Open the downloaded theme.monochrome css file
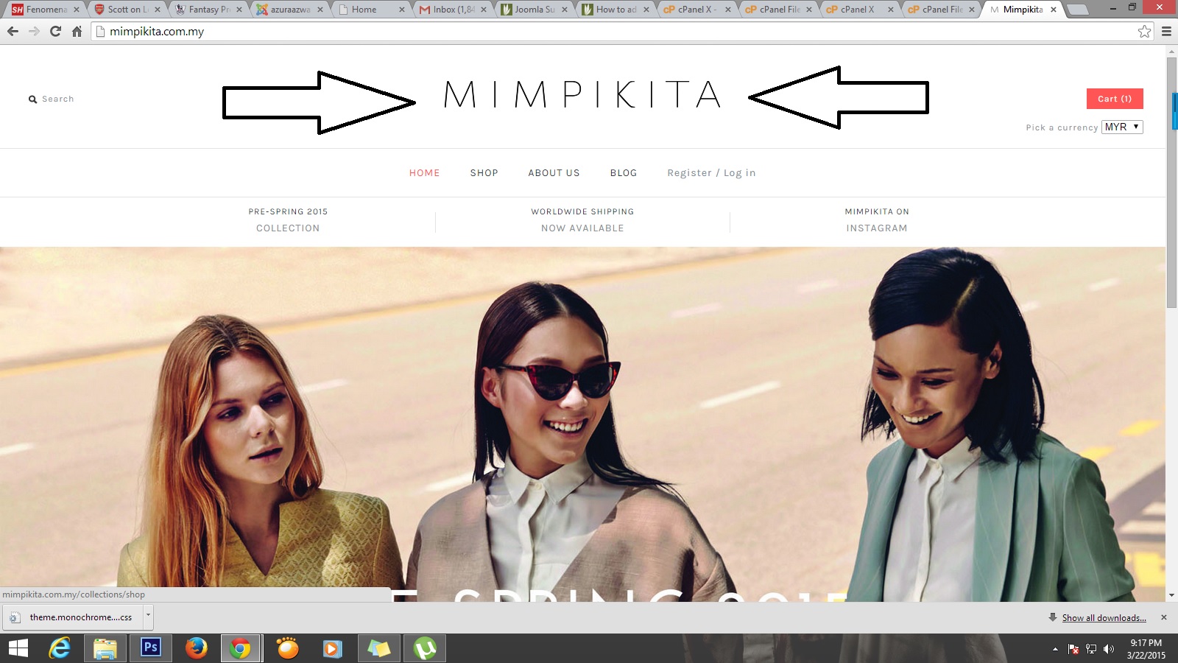1178x663 pixels. click(x=73, y=617)
